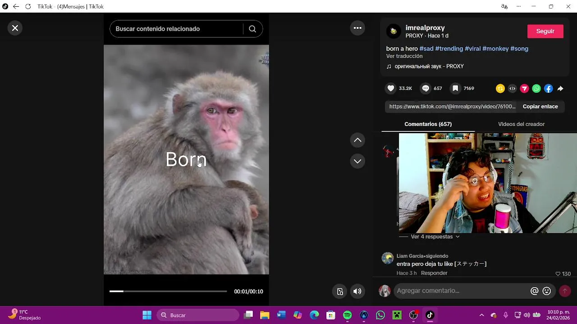Open the translate icon in title bar
577x324 pixels.
(504, 7)
